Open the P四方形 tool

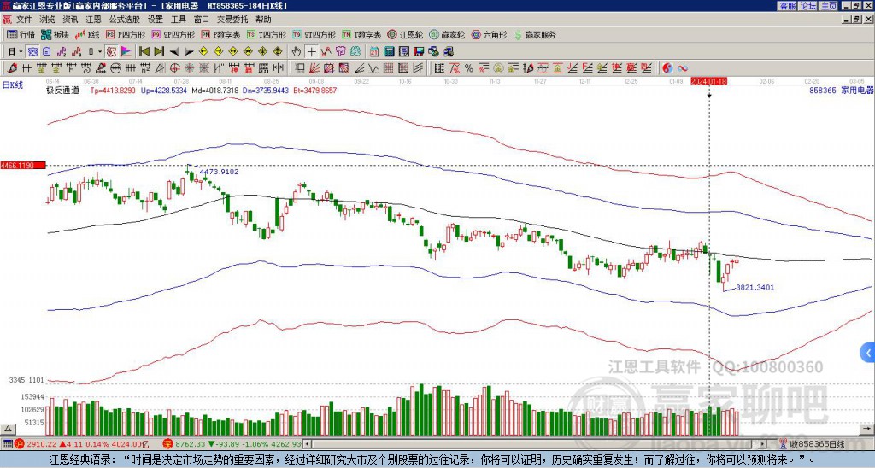point(126,34)
